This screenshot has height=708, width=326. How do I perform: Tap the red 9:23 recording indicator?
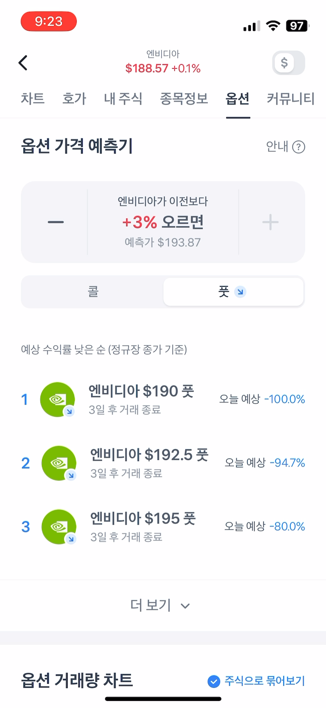(49, 21)
